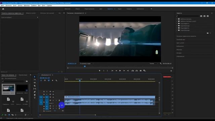This screenshot has width=215, height=121.
Task: Click Mark In in program monitor
Action: click(104, 71)
